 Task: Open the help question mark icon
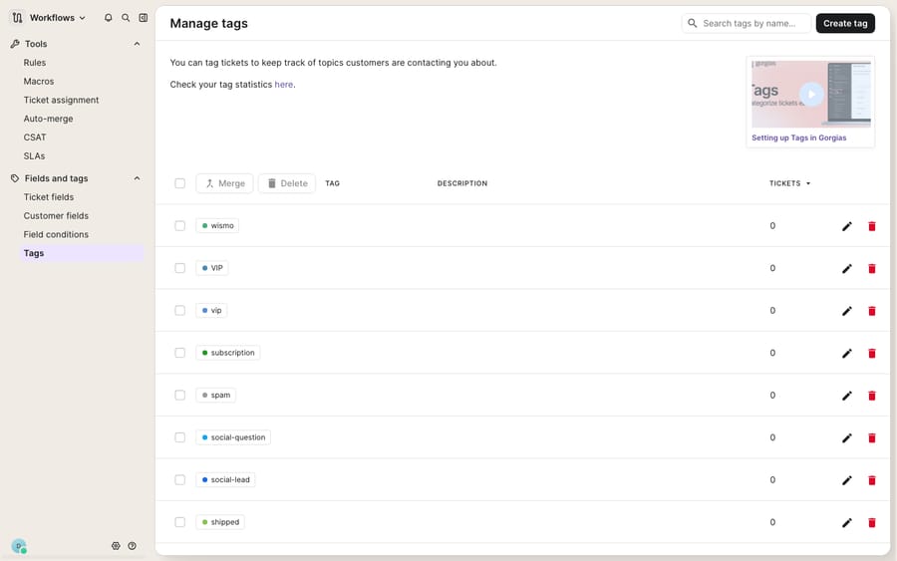pos(133,546)
